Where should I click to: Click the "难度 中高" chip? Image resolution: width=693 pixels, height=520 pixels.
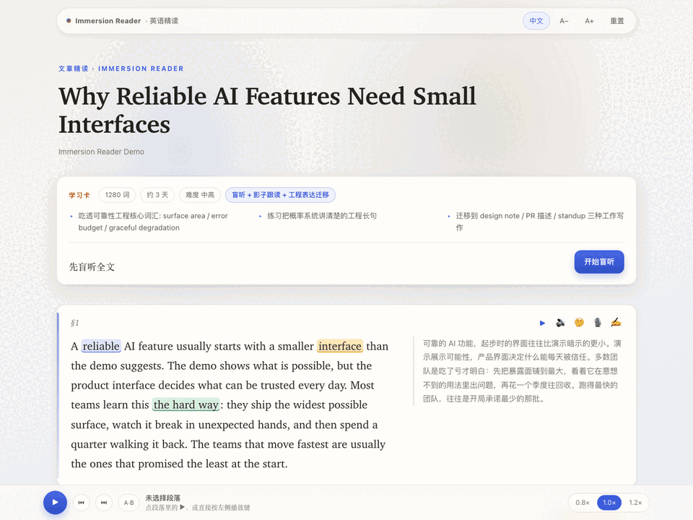pyautogui.click(x=200, y=195)
